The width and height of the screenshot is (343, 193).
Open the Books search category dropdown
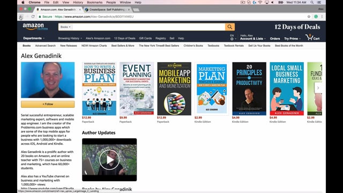click(65, 27)
